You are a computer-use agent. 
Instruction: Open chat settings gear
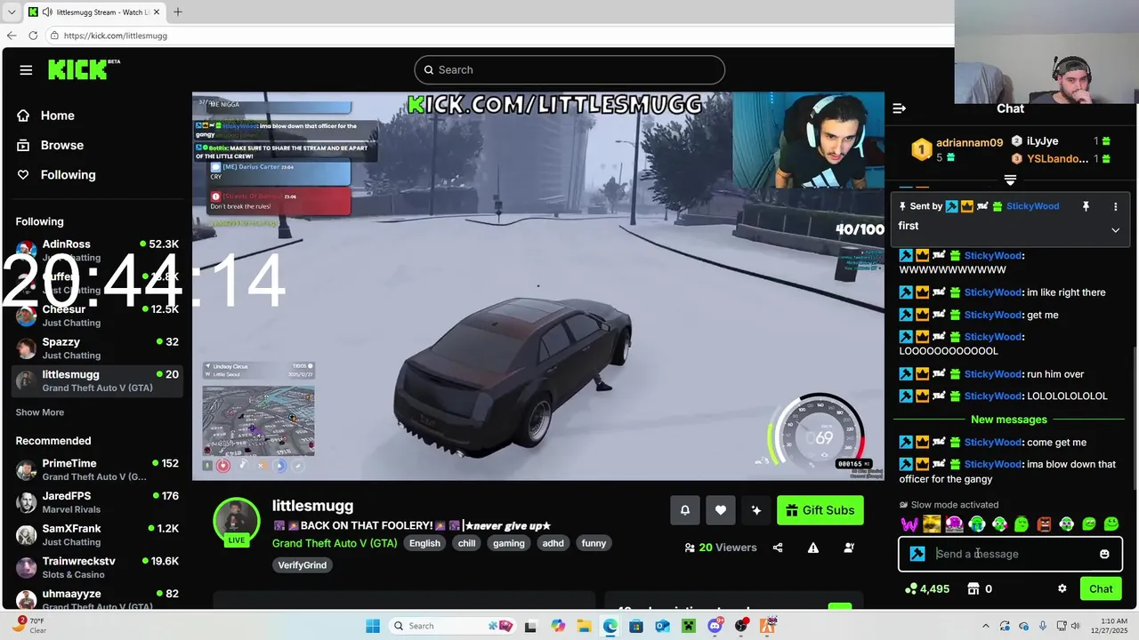1062,588
